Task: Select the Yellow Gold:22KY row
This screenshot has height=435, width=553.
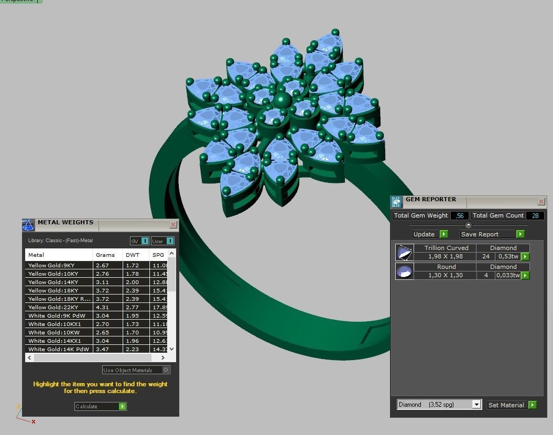Action: [96, 308]
